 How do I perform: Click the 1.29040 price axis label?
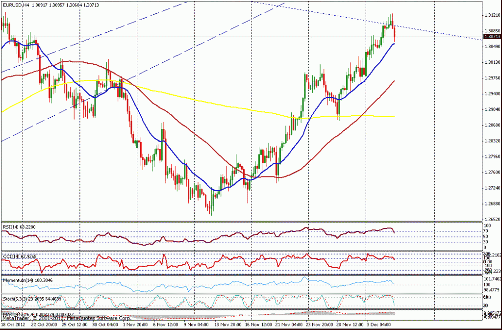pos(491,109)
